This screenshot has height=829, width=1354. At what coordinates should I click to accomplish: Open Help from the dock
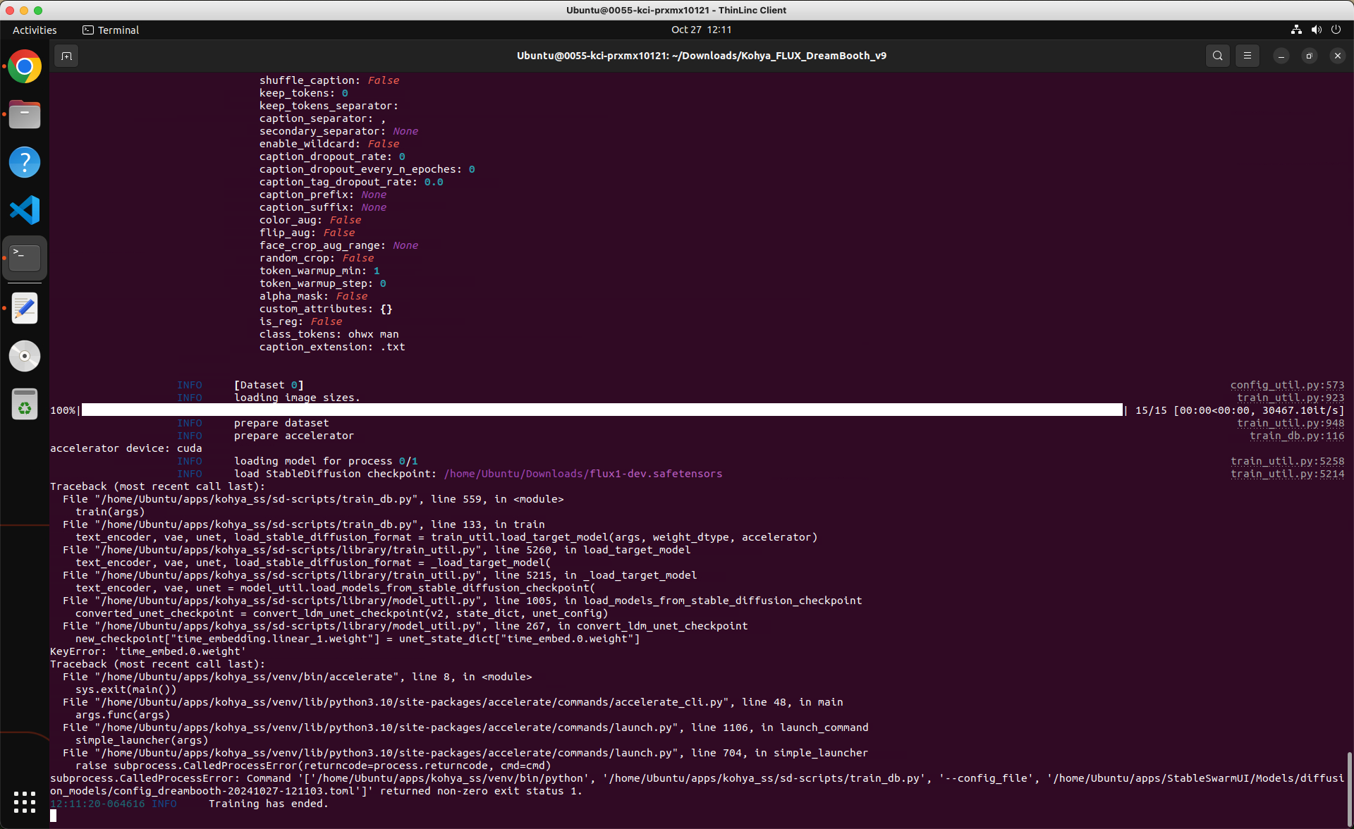click(25, 162)
